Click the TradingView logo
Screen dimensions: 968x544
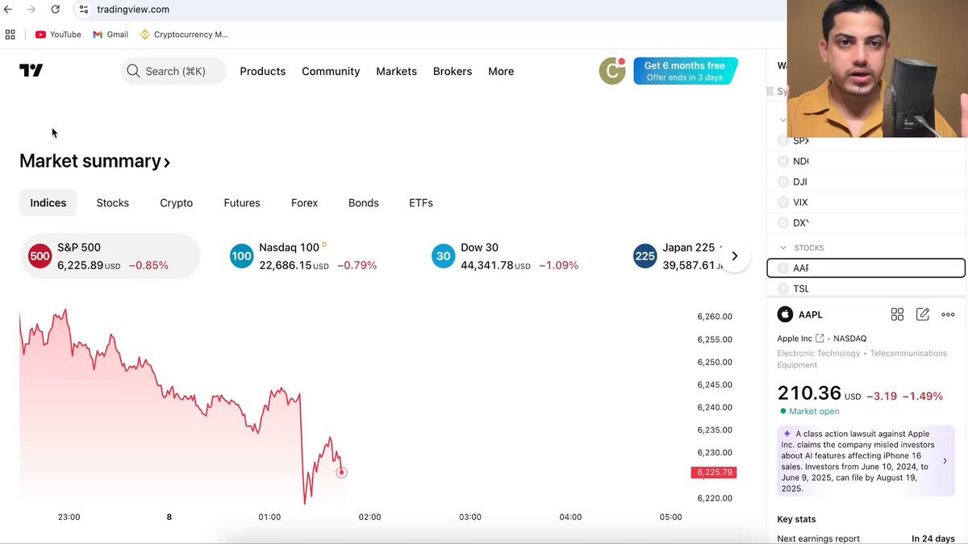31,71
